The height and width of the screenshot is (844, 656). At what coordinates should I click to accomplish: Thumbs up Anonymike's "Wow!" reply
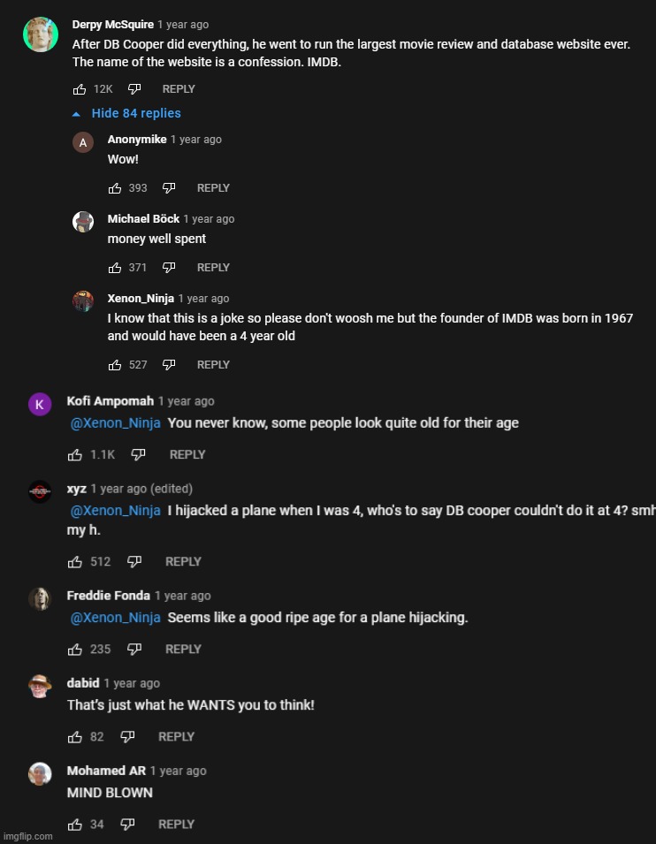tap(115, 188)
